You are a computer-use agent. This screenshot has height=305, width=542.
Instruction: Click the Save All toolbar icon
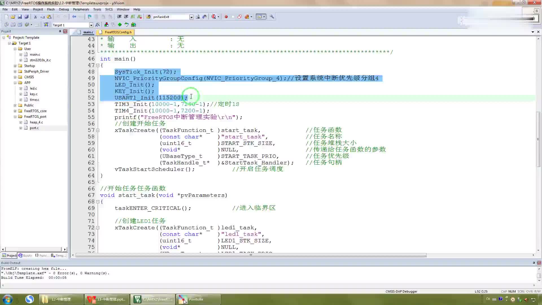click(x=27, y=17)
